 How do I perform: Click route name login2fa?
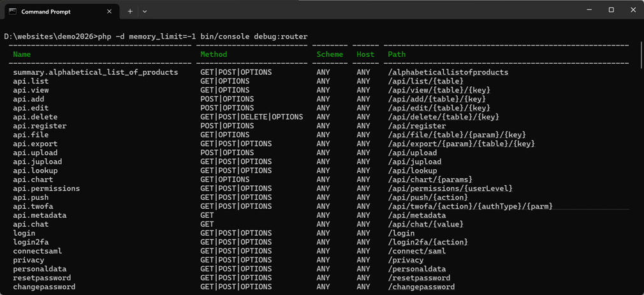coord(31,242)
